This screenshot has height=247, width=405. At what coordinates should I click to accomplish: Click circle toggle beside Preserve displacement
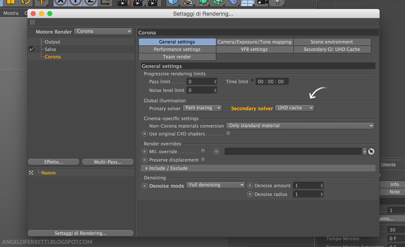145,160
